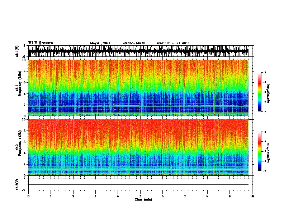Click the time axis tick label "8"
The height and width of the screenshot is (220, 284).
(207, 196)
